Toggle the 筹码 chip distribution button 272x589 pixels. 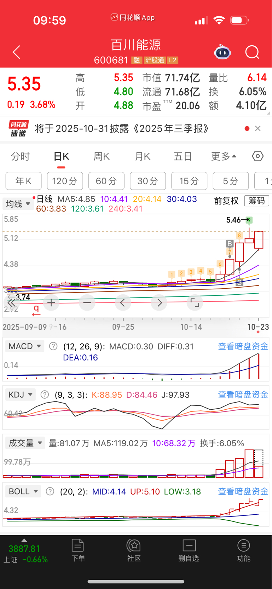[x=256, y=201]
